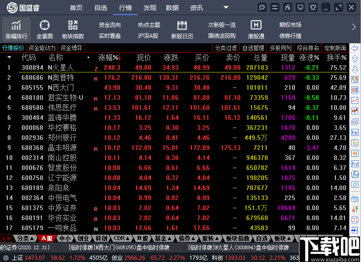Image resolution: width=361 pixels, height=262 pixels.
Task: Open the 综合排名 button
Action: click(308, 48)
